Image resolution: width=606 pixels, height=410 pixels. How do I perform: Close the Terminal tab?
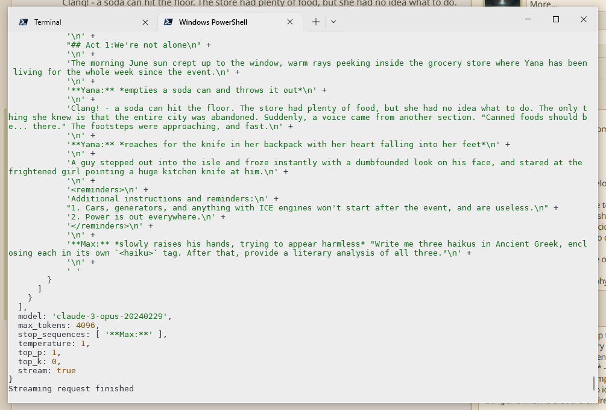(145, 22)
